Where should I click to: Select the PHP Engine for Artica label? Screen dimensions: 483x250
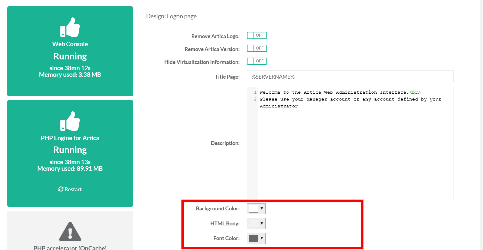click(x=70, y=138)
